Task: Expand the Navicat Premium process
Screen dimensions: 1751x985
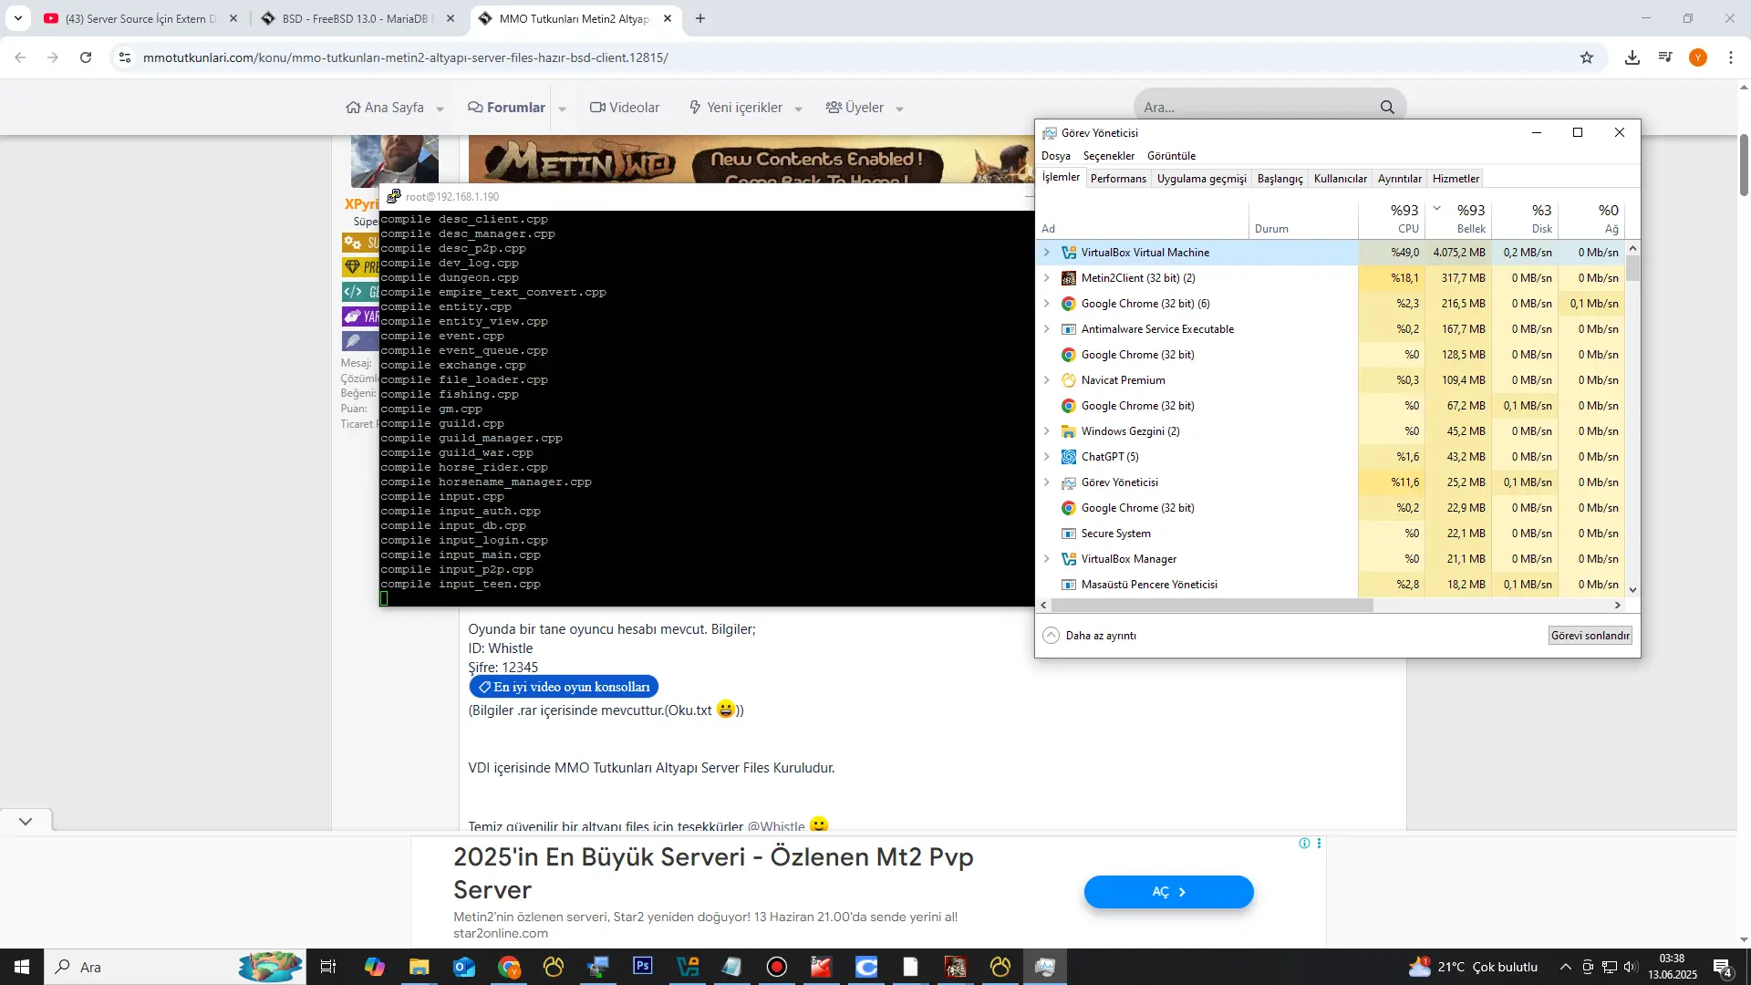Action: (x=1046, y=380)
